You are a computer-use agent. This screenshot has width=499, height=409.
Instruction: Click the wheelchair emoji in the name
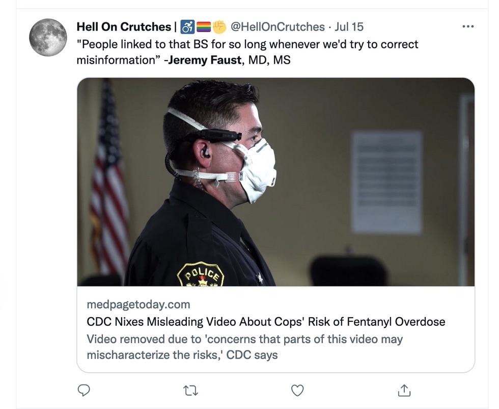(188, 27)
